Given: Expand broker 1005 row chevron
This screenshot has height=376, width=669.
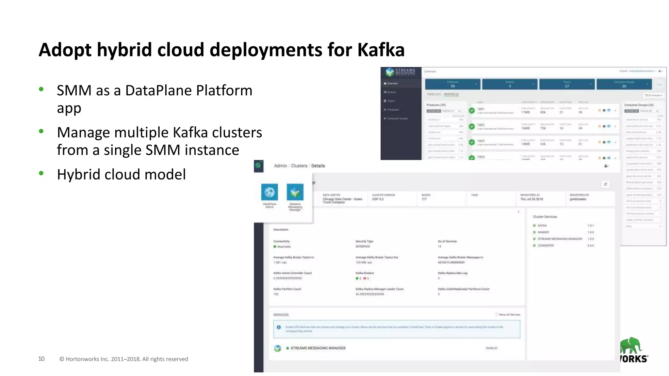Looking at the screenshot, I should [x=615, y=142].
